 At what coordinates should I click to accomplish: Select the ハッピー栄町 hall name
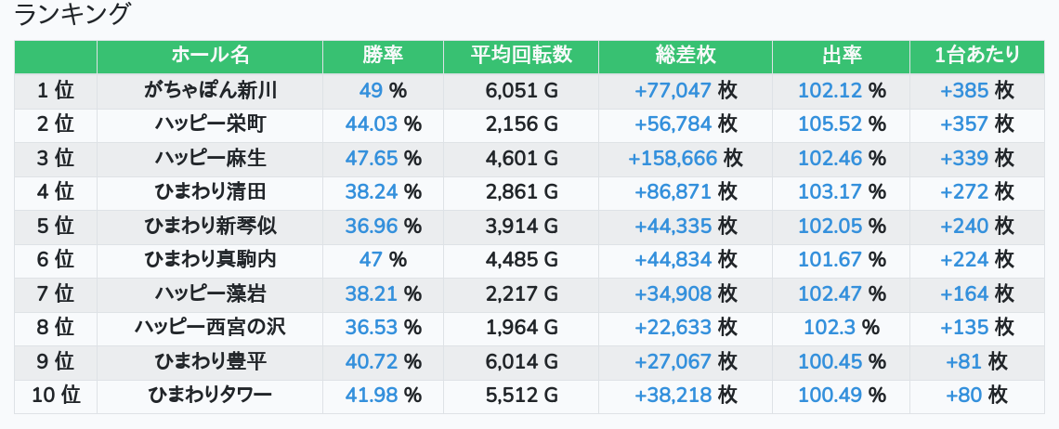click(x=210, y=124)
